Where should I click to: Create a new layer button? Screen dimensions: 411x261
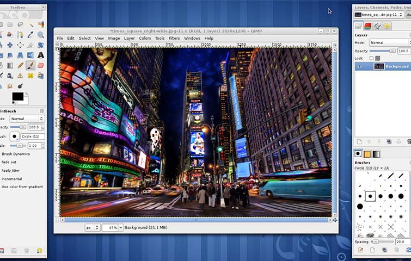[x=359, y=141]
